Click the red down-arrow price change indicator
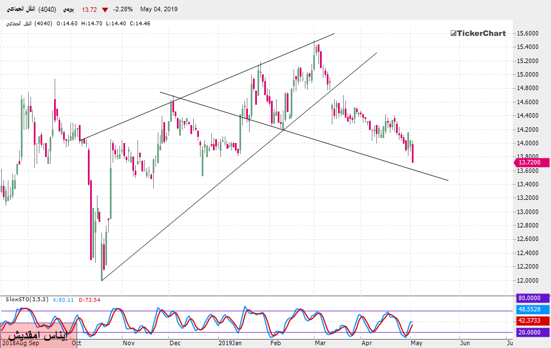This screenshot has height=348, width=551. coord(105,10)
